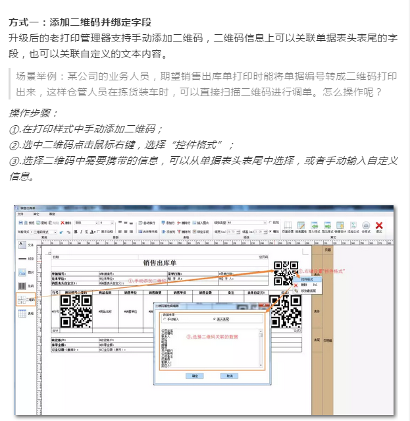Click the 插入图片 insert picture icon
The width and height of the screenshot is (410, 421).
coord(194,223)
